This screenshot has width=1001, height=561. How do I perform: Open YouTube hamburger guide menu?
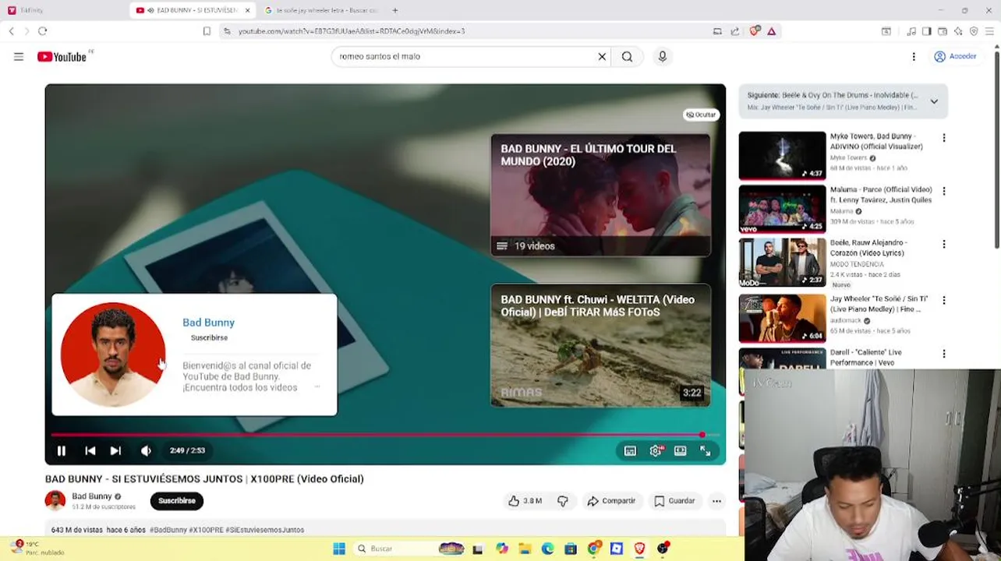click(x=19, y=56)
